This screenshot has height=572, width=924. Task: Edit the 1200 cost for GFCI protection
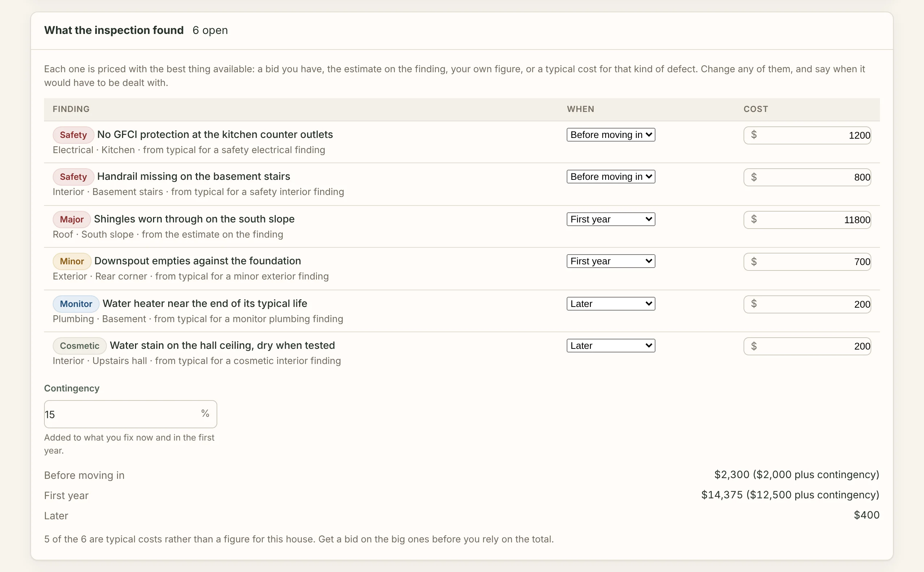pyautogui.click(x=807, y=135)
